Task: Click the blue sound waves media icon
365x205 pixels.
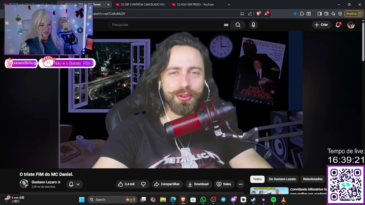Action: [295, 14]
